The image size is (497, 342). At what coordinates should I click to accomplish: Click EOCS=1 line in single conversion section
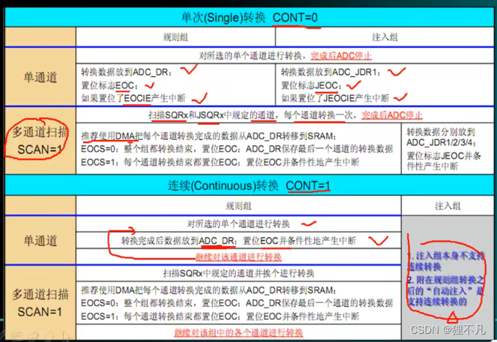(x=220, y=162)
